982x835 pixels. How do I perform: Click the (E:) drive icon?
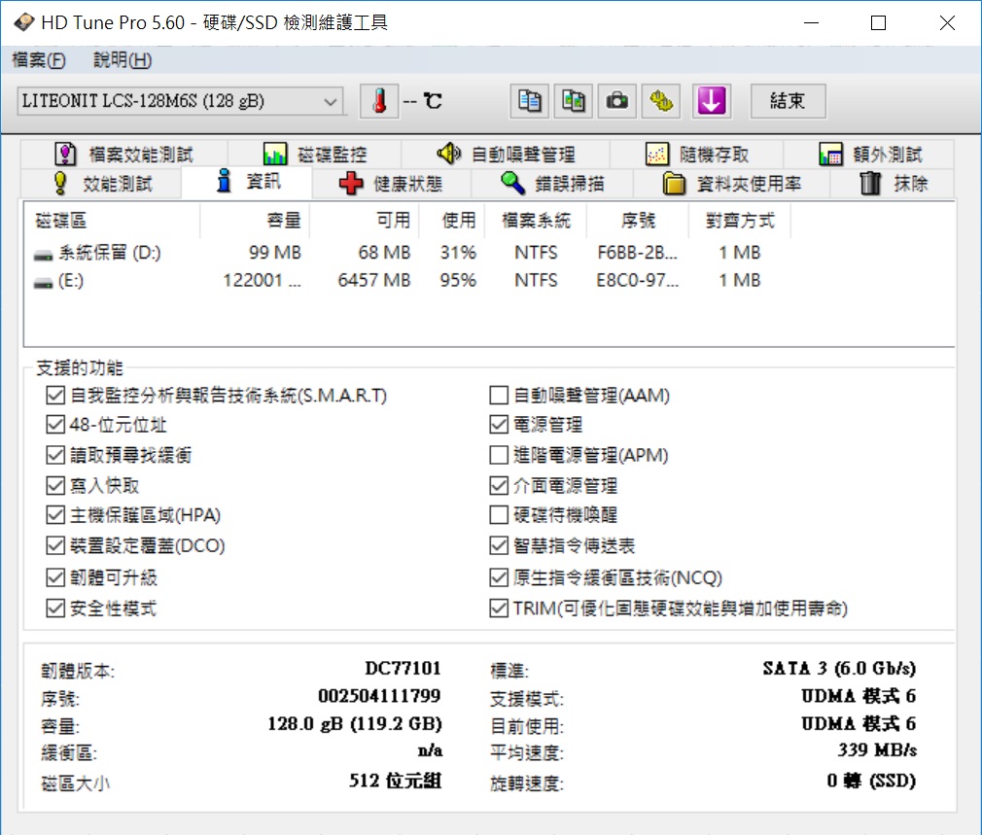pyautogui.click(x=43, y=282)
